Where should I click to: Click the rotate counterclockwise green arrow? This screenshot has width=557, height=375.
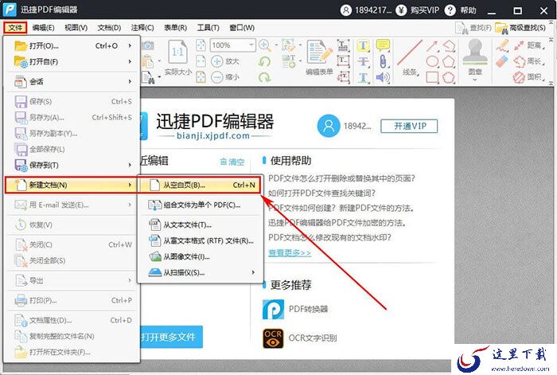pos(265,61)
